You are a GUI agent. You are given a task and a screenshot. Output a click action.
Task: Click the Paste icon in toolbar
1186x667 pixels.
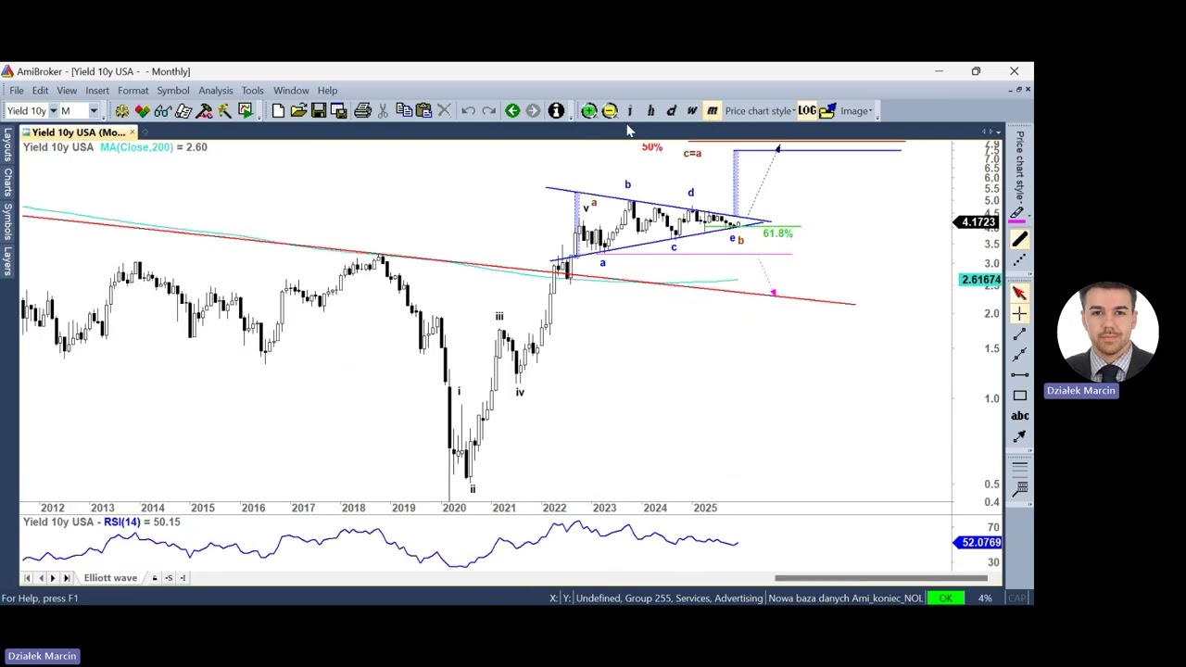point(424,111)
